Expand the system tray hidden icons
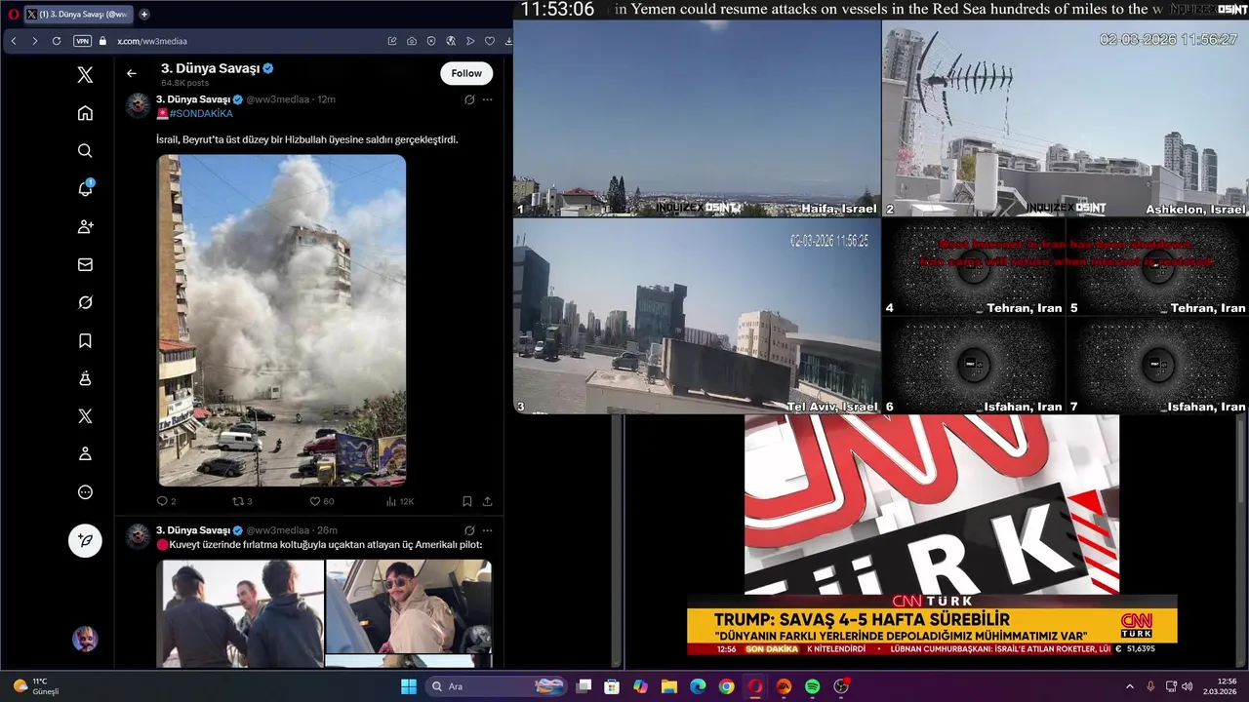 point(1130,686)
